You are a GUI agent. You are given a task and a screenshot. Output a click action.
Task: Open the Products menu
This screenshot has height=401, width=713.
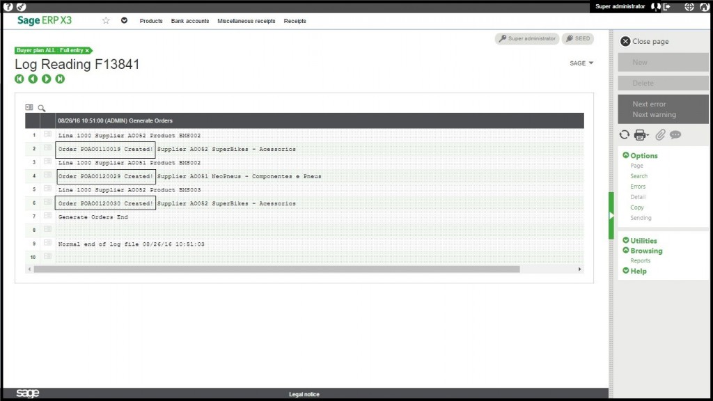coord(151,21)
